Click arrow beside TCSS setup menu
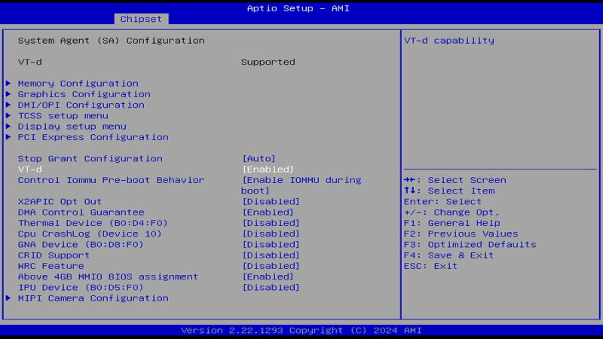The width and height of the screenshot is (603, 339). coord(8,116)
